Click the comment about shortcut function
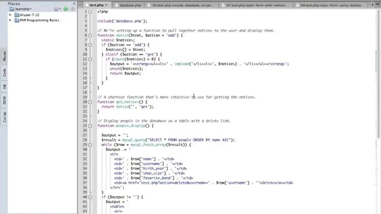The width and height of the screenshot is (381, 214). 176,97
